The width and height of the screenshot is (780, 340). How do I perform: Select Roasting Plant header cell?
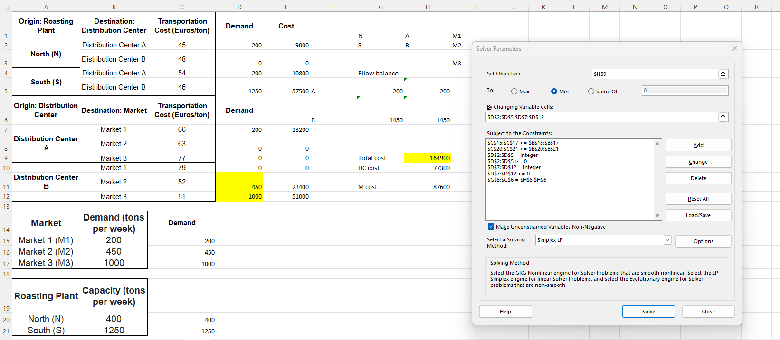click(46, 296)
